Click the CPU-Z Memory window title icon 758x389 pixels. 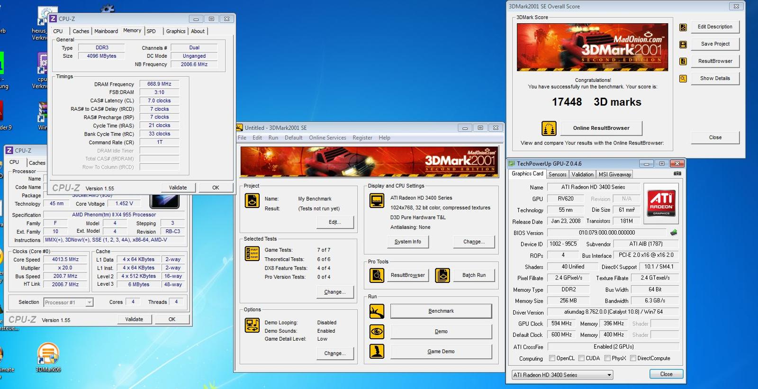pyautogui.click(x=53, y=19)
